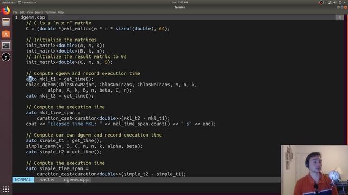Click 'auto simple_t1 = get_time();' line
The height and width of the screenshot is (195, 348).
click(x=64, y=141)
